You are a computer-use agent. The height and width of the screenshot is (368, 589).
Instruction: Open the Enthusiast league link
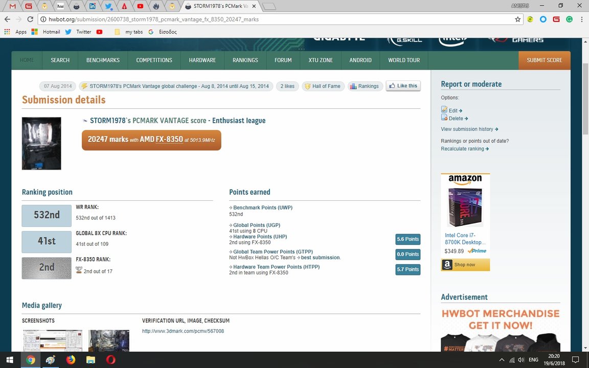coord(239,121)
